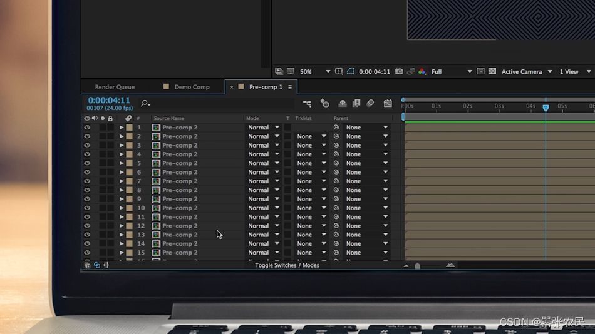Click the label tag column header icon
The height and width of the screenshot is (334, 595).
click(x=128, y=118)
